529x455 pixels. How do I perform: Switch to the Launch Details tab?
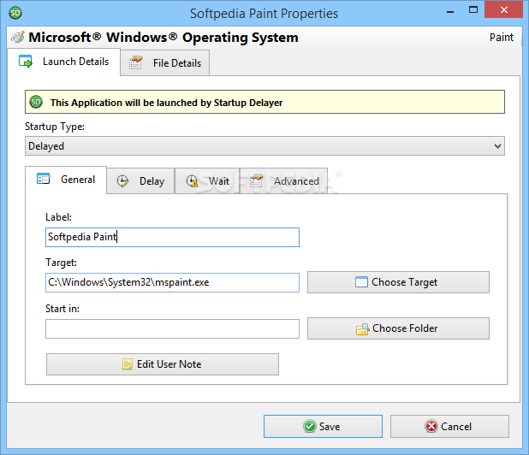63,62
